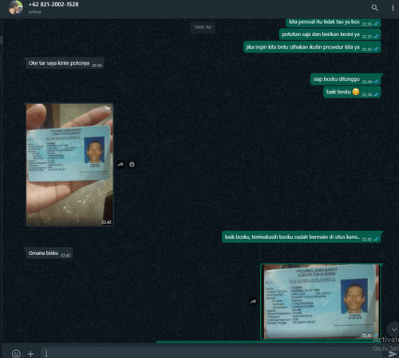Forward the received ID card photo
The image size is (399, 358).
click(x=120, y=165)
